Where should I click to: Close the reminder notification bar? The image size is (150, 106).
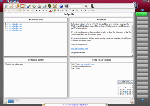click(x=106, y=105)
